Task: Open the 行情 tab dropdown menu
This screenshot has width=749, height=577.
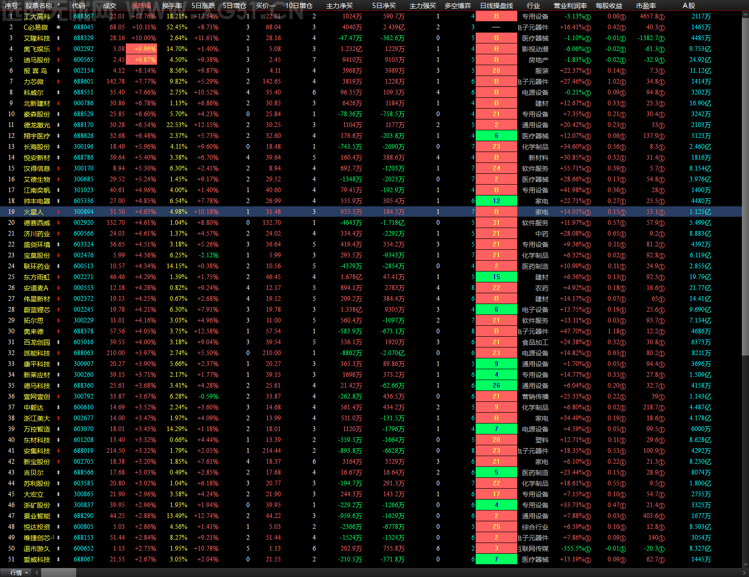Action: coord(26,572)
